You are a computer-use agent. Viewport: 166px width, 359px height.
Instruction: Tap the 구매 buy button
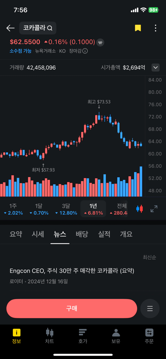tap(72, 308)
